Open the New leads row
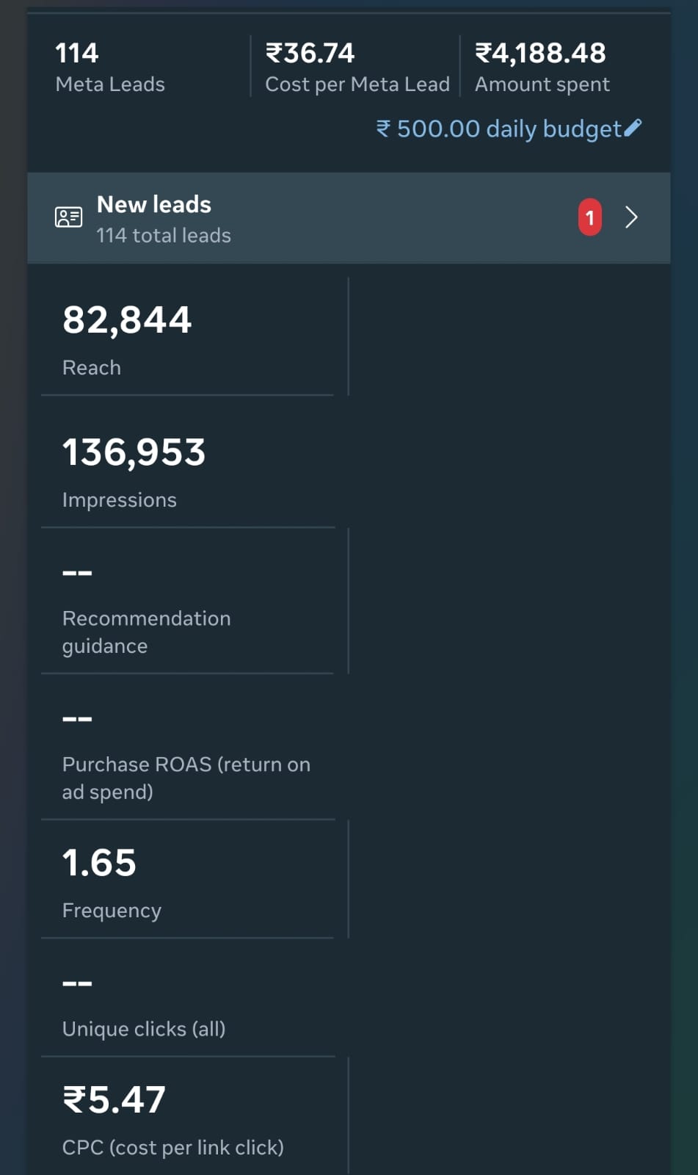The width and height of the screenshot is (698, 1175). tap(330, 218)
